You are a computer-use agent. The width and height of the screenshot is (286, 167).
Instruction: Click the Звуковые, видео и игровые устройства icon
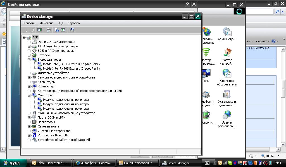coord(34,77)
